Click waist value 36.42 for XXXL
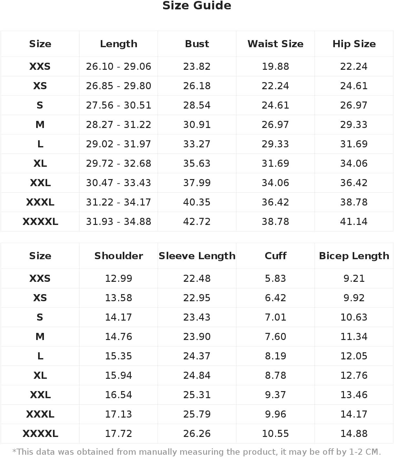Viewport: 394px width, 457px height. click(x=275, y=202)
